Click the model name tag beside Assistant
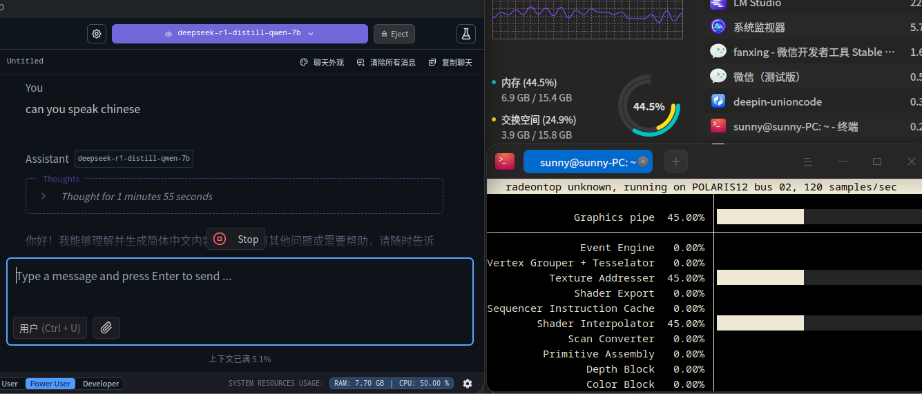The image size is (922, 394). [x=134, y=158]
